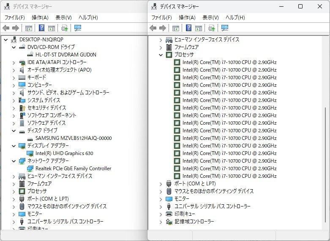Click computer icon beside DESKTOP-N3QIRQP
330x241 pixels.
(14, 40)
